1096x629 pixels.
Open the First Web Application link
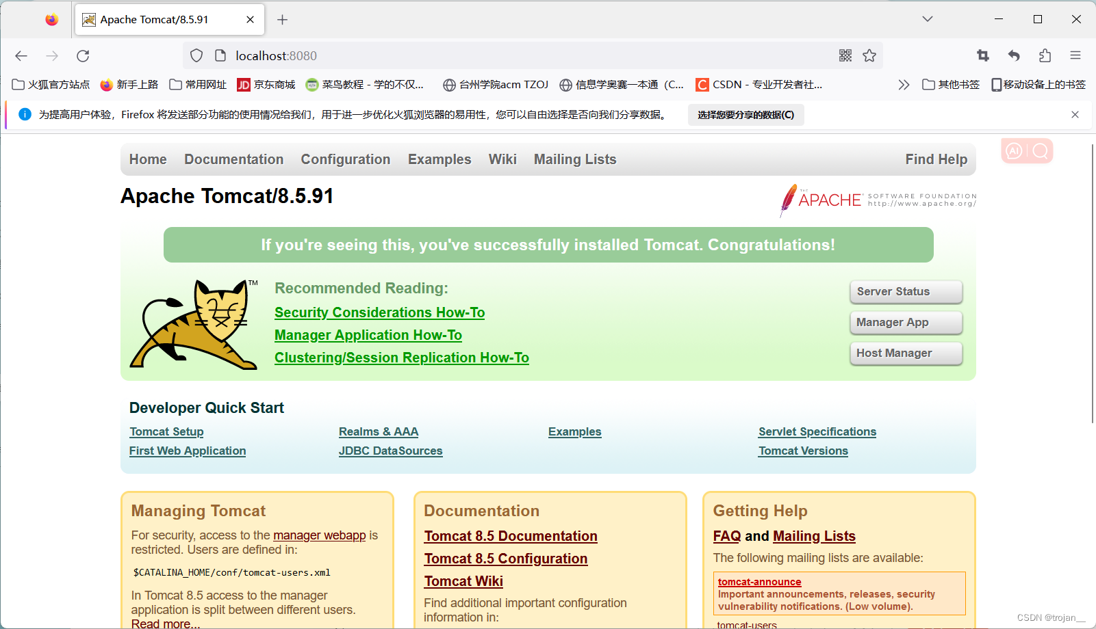point(188,451)
